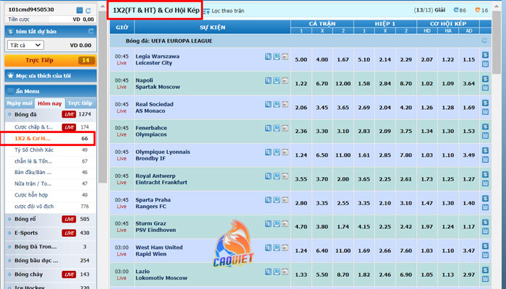Screen dimensions: 506x289
Task: Refresh the tóm tắt dự báo panel
Action: click(91, 31)
